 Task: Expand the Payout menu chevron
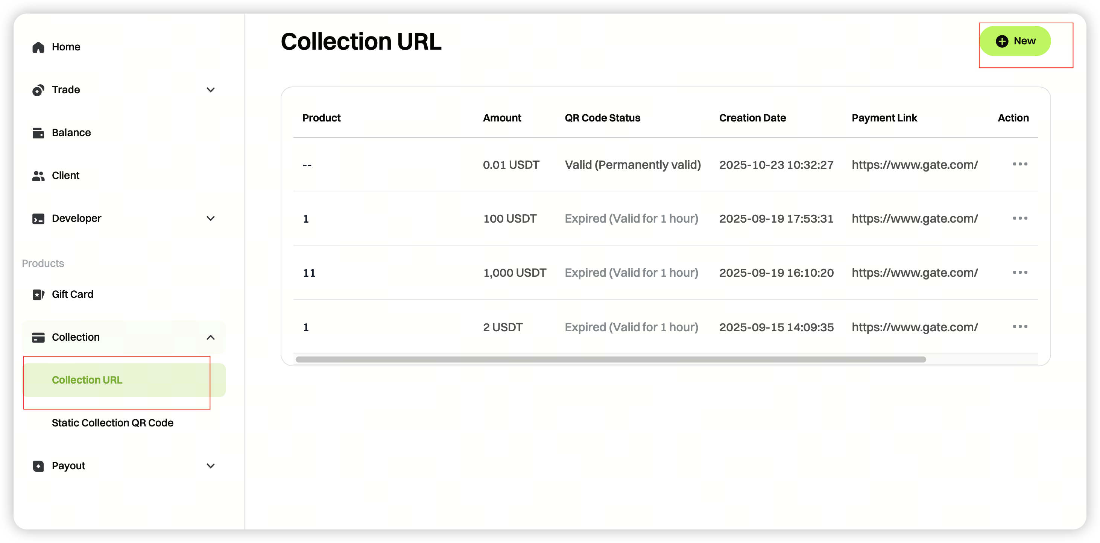(211, 466)
